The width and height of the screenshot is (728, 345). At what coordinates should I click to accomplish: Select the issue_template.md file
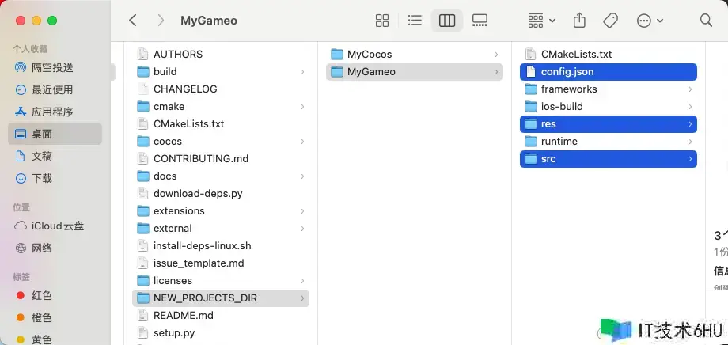[x=221, y=263]
